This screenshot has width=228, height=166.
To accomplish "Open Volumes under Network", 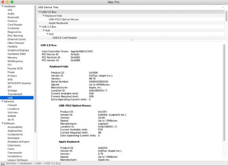I will pos(13,112).
